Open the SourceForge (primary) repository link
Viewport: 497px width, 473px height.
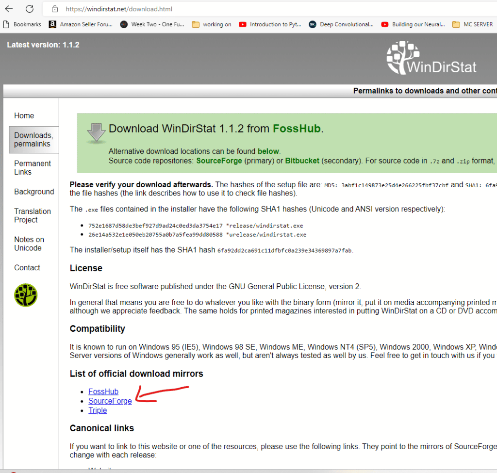219,161
